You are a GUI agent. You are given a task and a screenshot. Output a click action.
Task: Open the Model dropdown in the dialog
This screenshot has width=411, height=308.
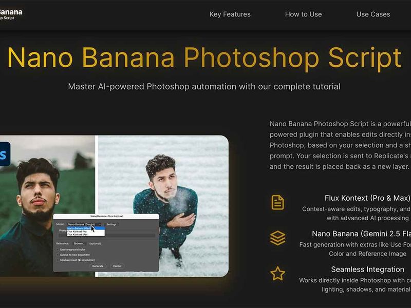coord(84,224)
